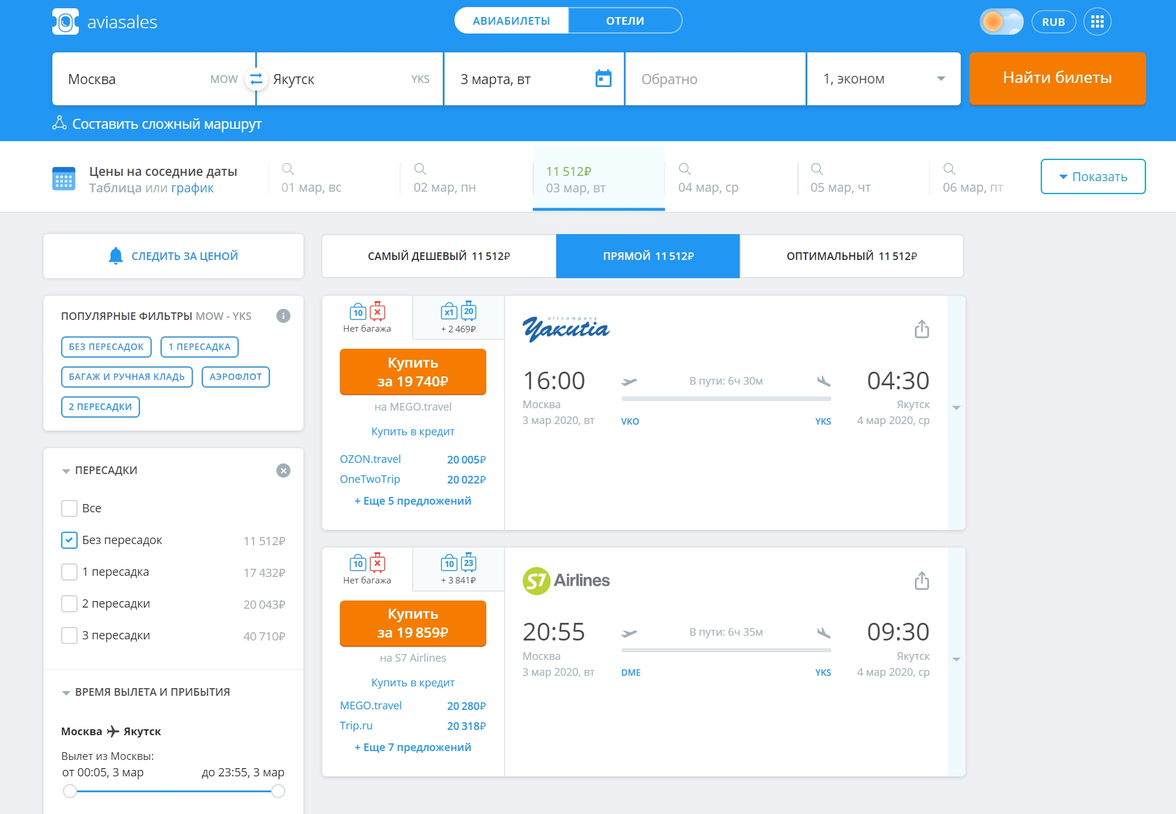The width and height of the screenshot is (1176, 814).
Task: Apply Без пересадок popular filter
Action: click(106, 347)
